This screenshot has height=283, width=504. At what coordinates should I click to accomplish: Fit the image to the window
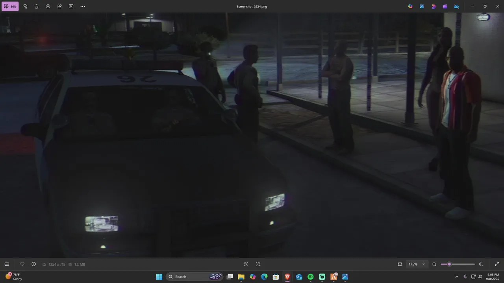pyautogui.click(x=400, y=264)
